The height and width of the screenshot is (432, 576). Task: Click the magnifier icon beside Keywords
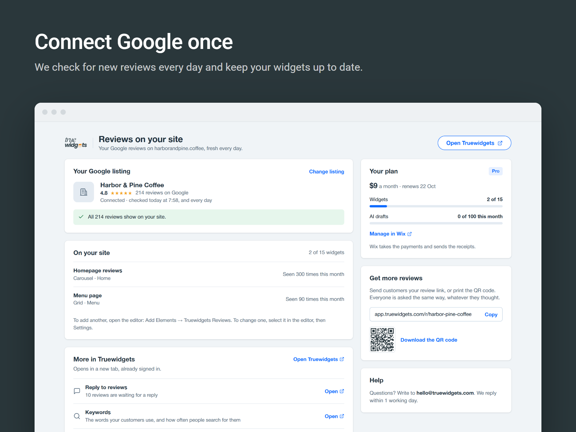tap(77, 416)
